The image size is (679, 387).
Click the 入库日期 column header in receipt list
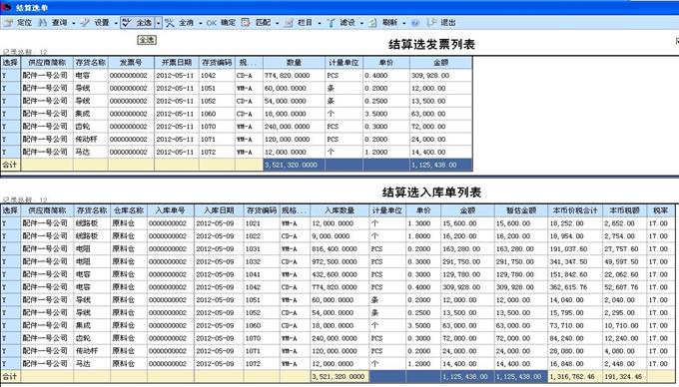pos(219,210)
